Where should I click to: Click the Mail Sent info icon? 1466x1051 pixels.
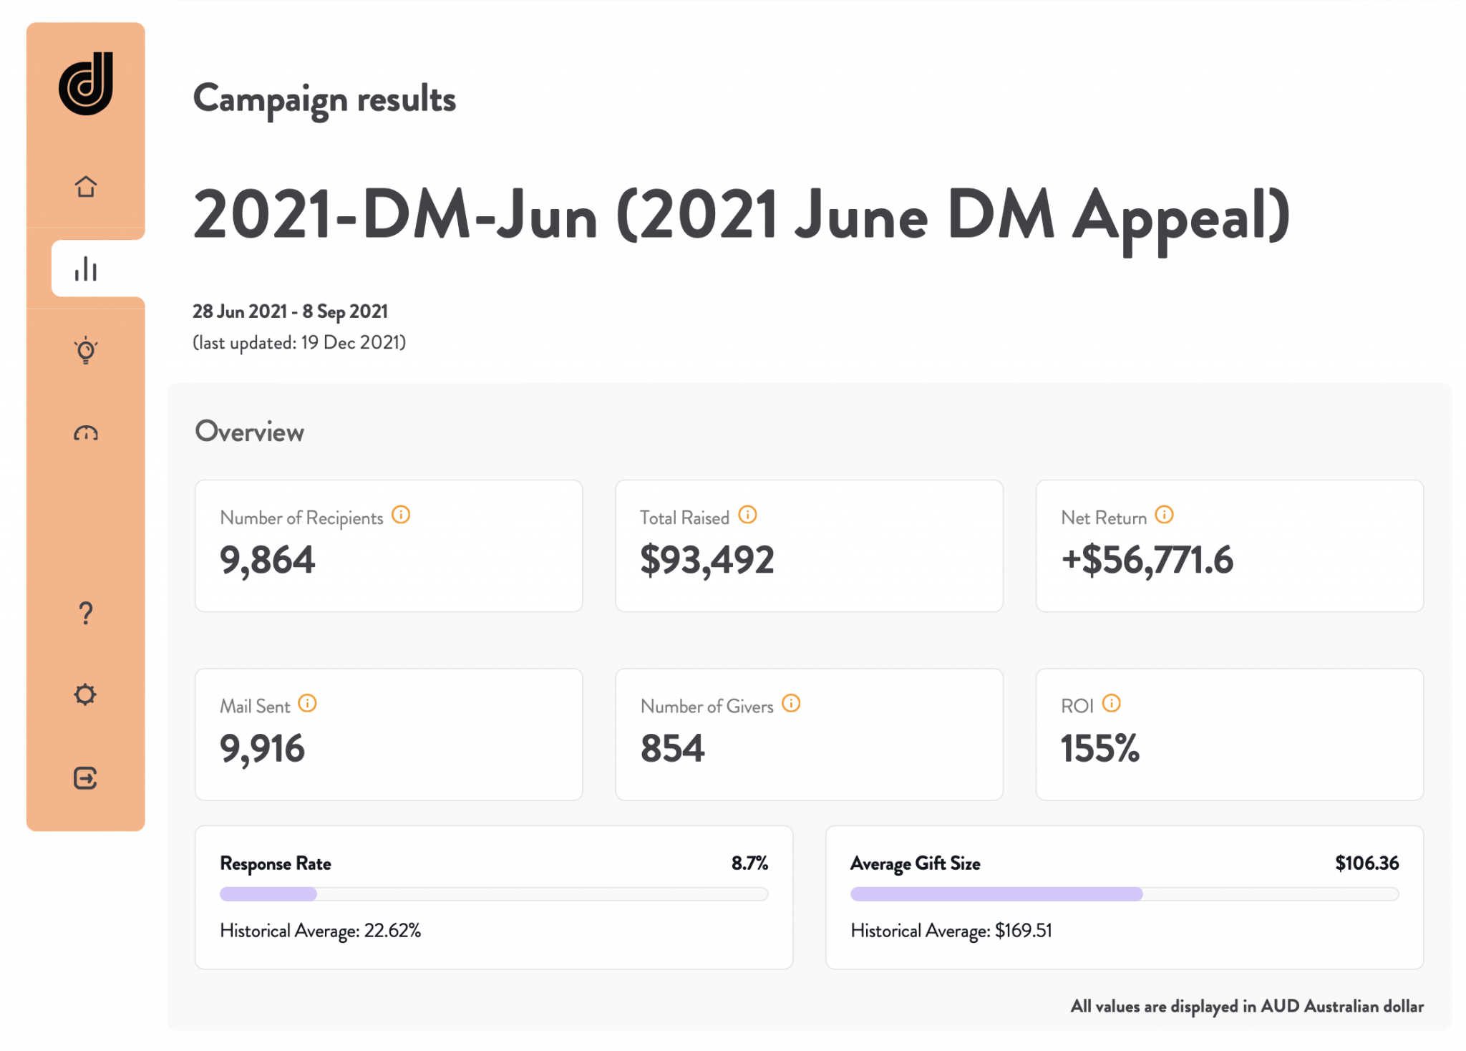click(307, 704)
